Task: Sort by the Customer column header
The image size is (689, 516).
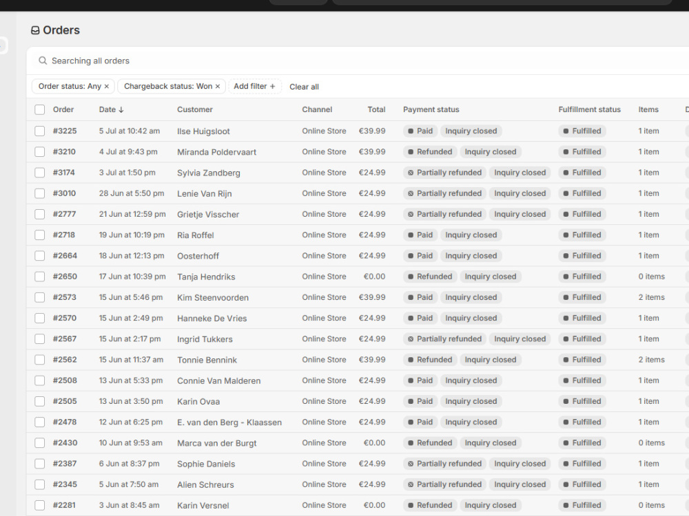Action: click(195, 109)
